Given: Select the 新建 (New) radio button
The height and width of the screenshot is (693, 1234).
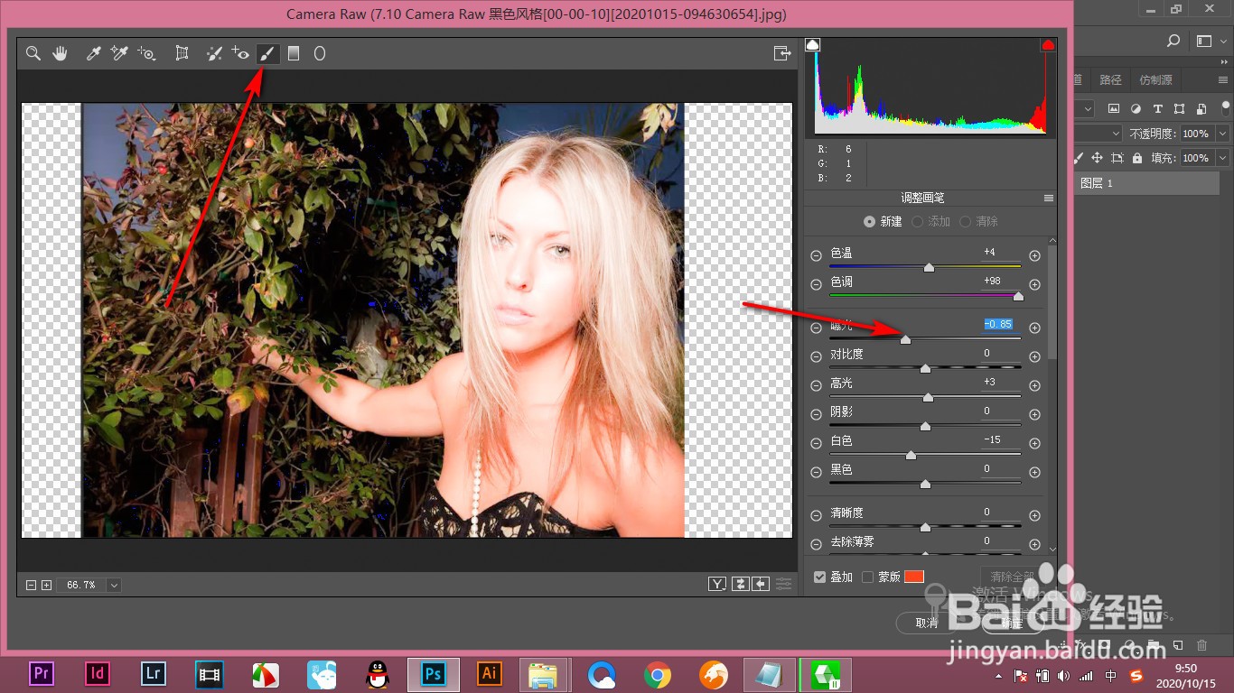Looking at the screenshot, I should [x=869, y=221].
